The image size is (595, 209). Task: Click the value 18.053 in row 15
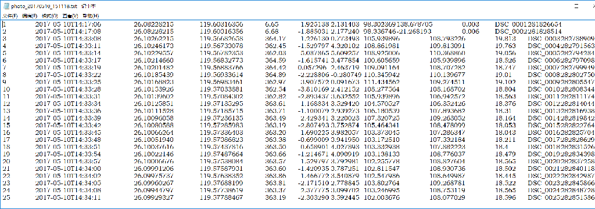click(505, 126)
